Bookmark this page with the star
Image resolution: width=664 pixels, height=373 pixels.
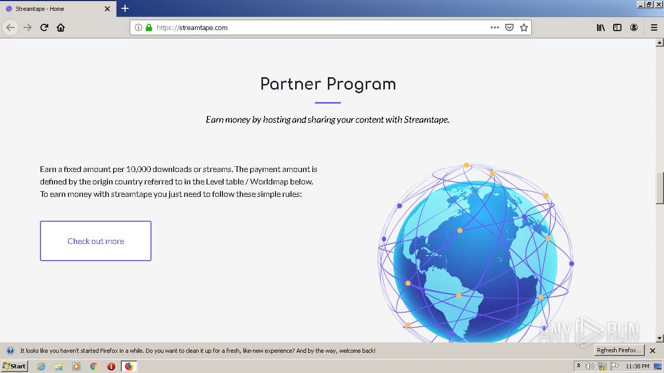pyautogui.click(x=524, y=27)
